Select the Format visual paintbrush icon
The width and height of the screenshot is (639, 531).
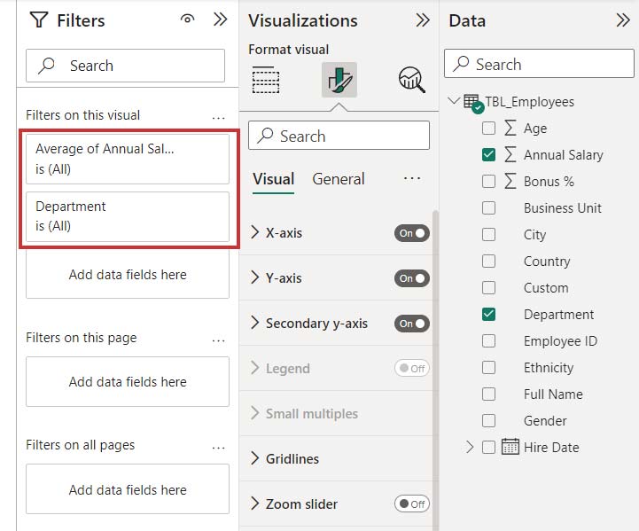click(339, 80)
